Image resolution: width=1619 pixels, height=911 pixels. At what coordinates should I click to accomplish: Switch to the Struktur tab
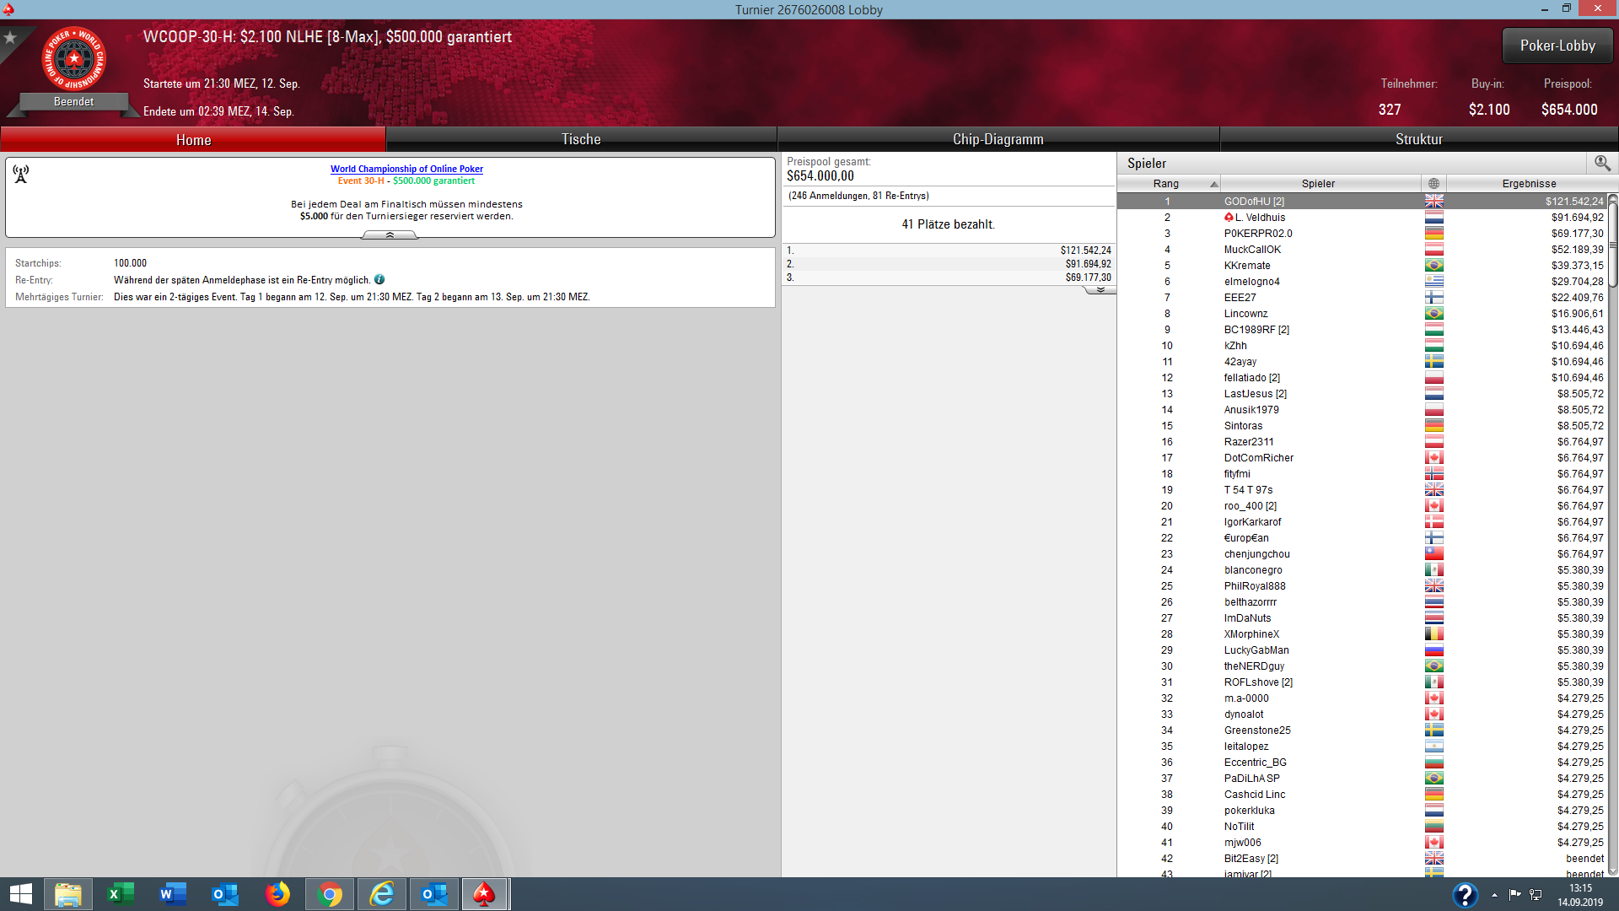point(1418,139)
